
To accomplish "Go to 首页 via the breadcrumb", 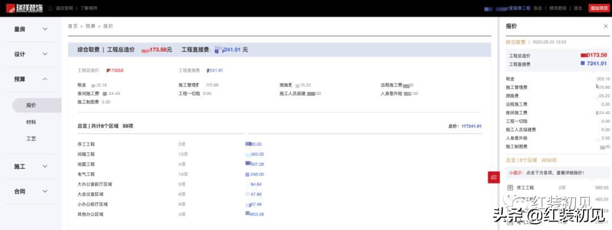I will click(x=73, y=26).
